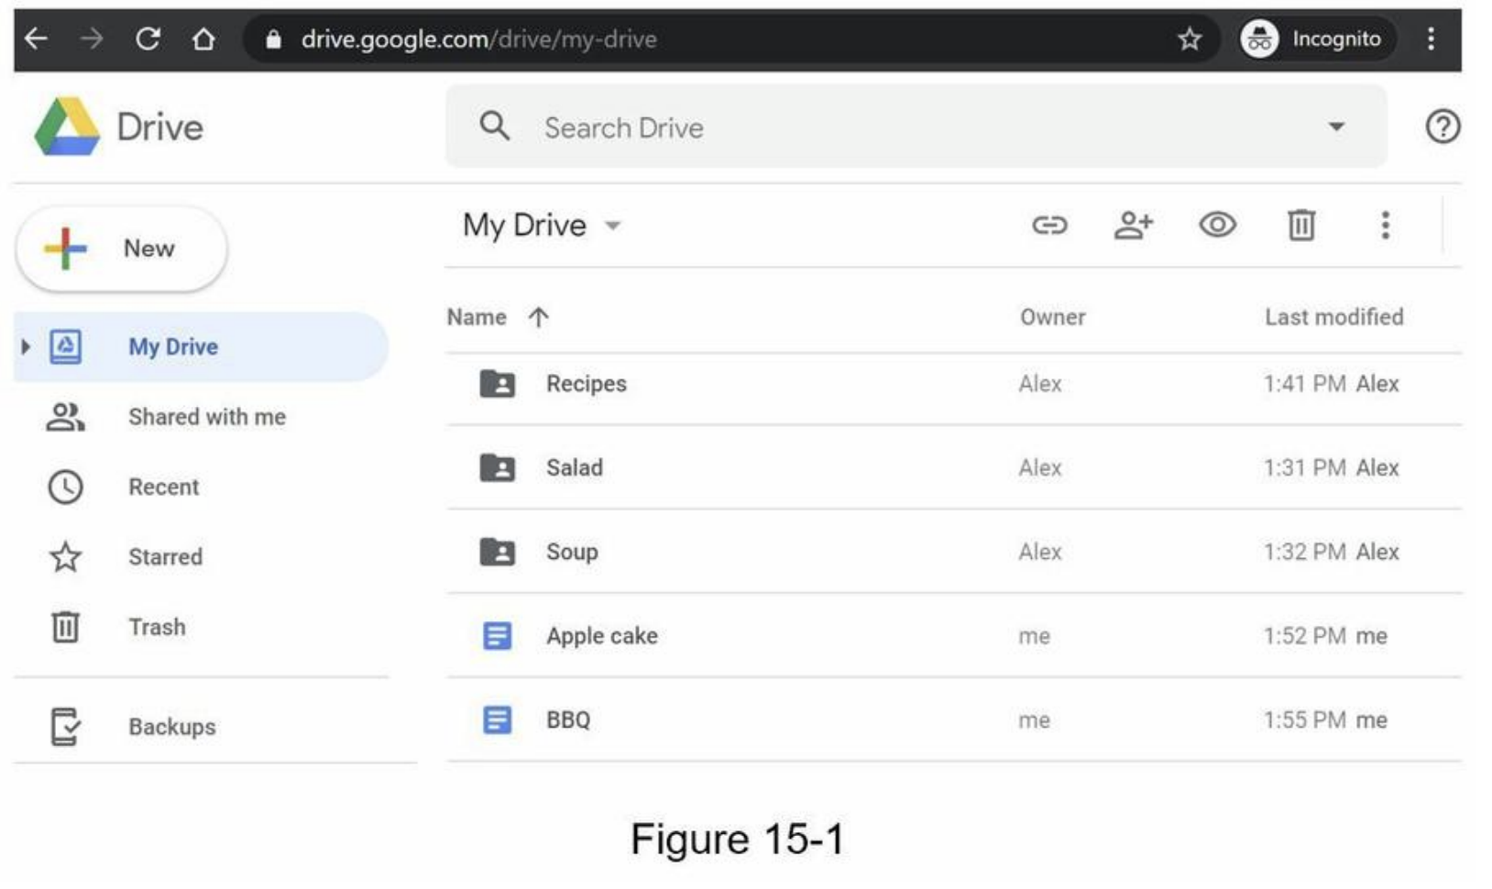Image resolution: width=1492 pixels, height=889 pixels.
Task: Open the search options dropdown arrow
Action: point(1336,126)
